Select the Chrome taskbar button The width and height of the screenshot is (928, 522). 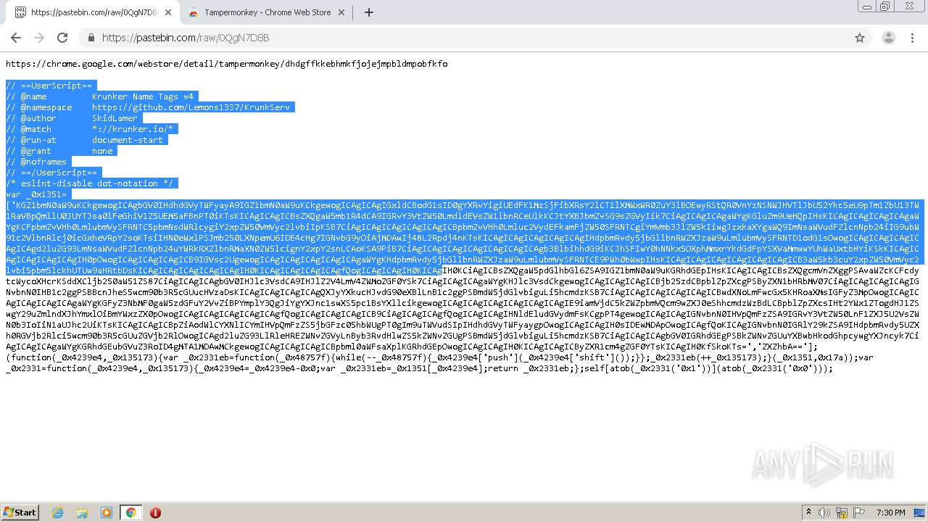[130, 513]
